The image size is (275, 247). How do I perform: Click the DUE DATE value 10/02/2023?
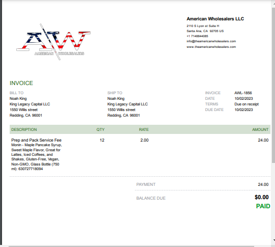[243, 109]
